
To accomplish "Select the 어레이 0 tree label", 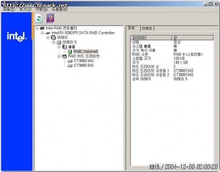I will coord(70,42).
